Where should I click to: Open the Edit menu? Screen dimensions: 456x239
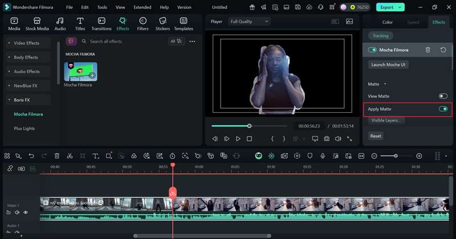pos(85,7)
